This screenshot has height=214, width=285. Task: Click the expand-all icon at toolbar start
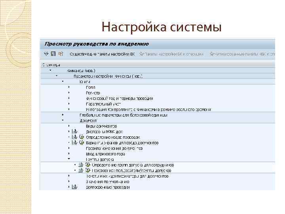46,54
